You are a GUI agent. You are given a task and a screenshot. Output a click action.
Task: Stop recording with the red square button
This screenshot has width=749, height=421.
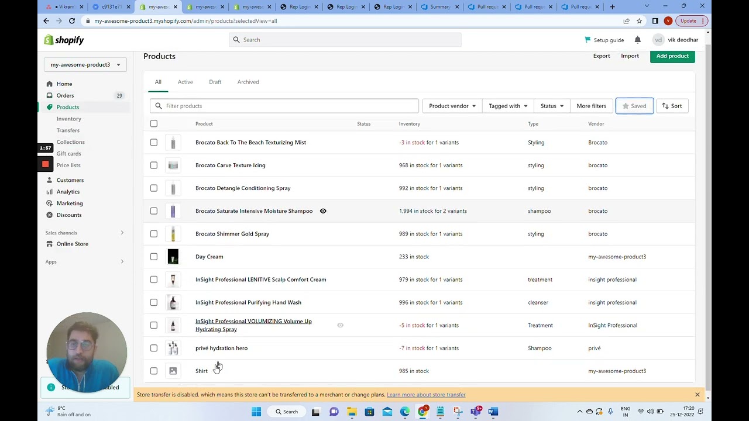pos(45,164)
